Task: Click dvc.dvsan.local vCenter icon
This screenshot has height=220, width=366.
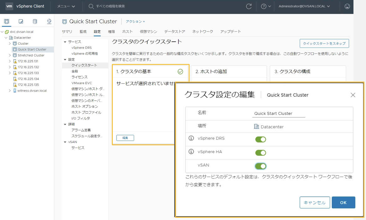Action: click(x=7, y=32)
